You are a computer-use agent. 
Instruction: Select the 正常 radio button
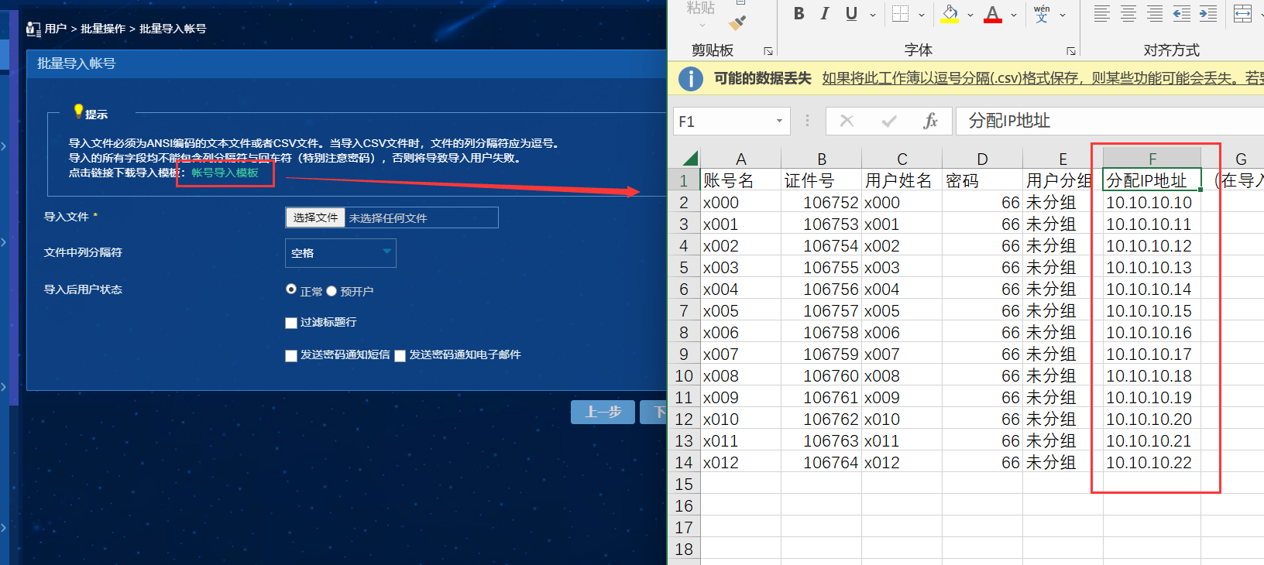(291, 289)
